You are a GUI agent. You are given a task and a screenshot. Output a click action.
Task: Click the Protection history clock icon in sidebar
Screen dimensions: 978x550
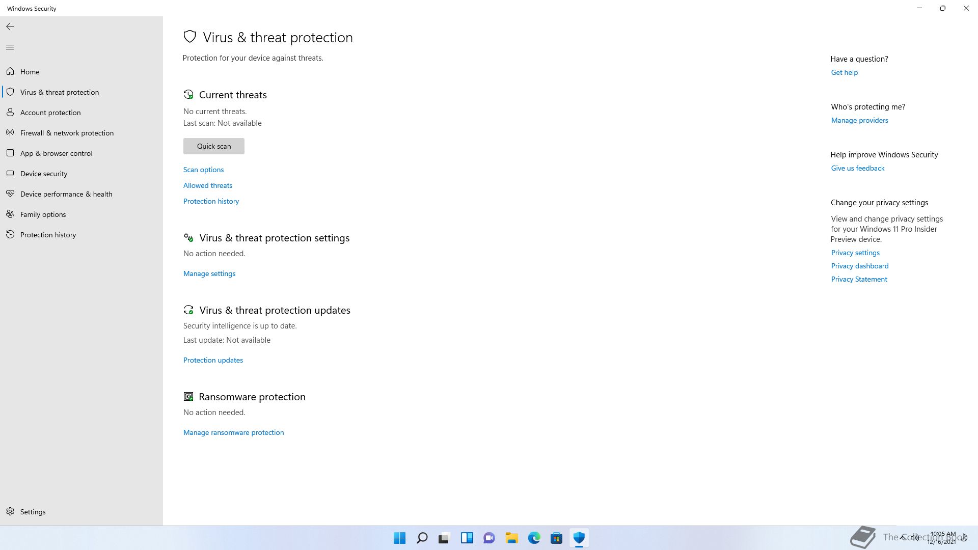pyautogui.click(x=10, y=235)
